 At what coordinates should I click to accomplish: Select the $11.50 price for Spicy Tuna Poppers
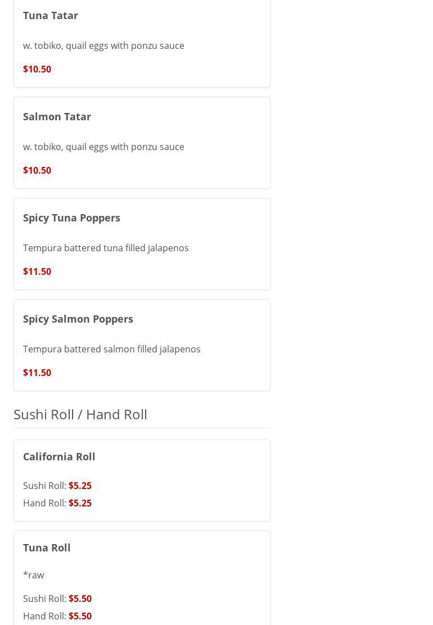click(37, 271)
